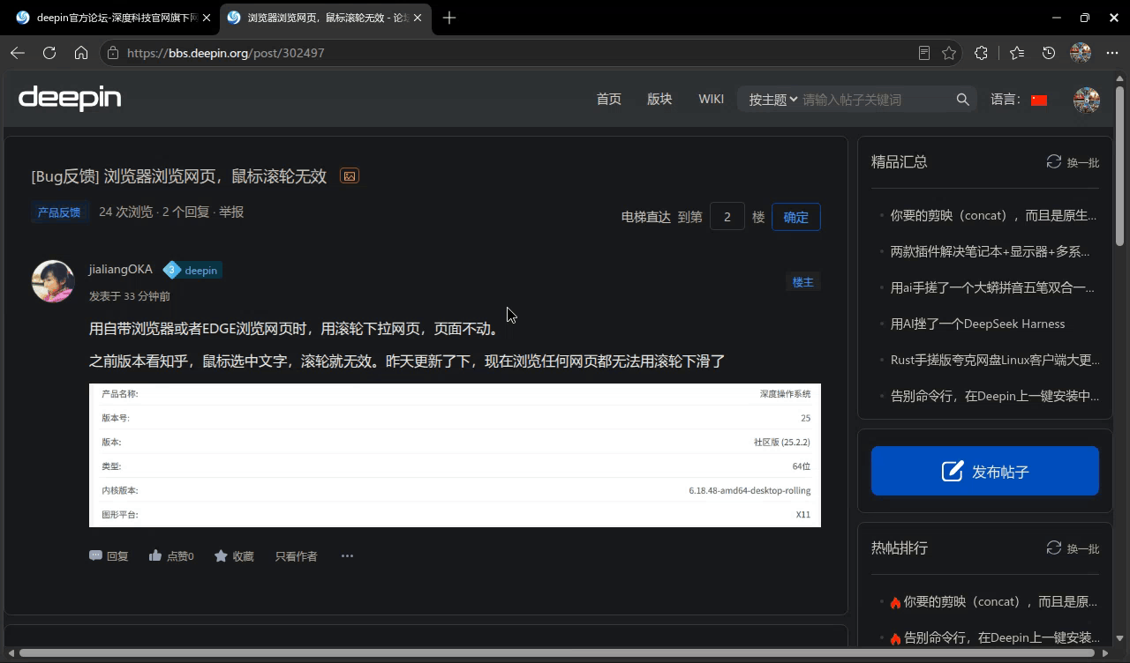This screenshot has height=663, width=1130.
Task: Click the 确定 button to jump to the floor
Action: tap(795, 217)
